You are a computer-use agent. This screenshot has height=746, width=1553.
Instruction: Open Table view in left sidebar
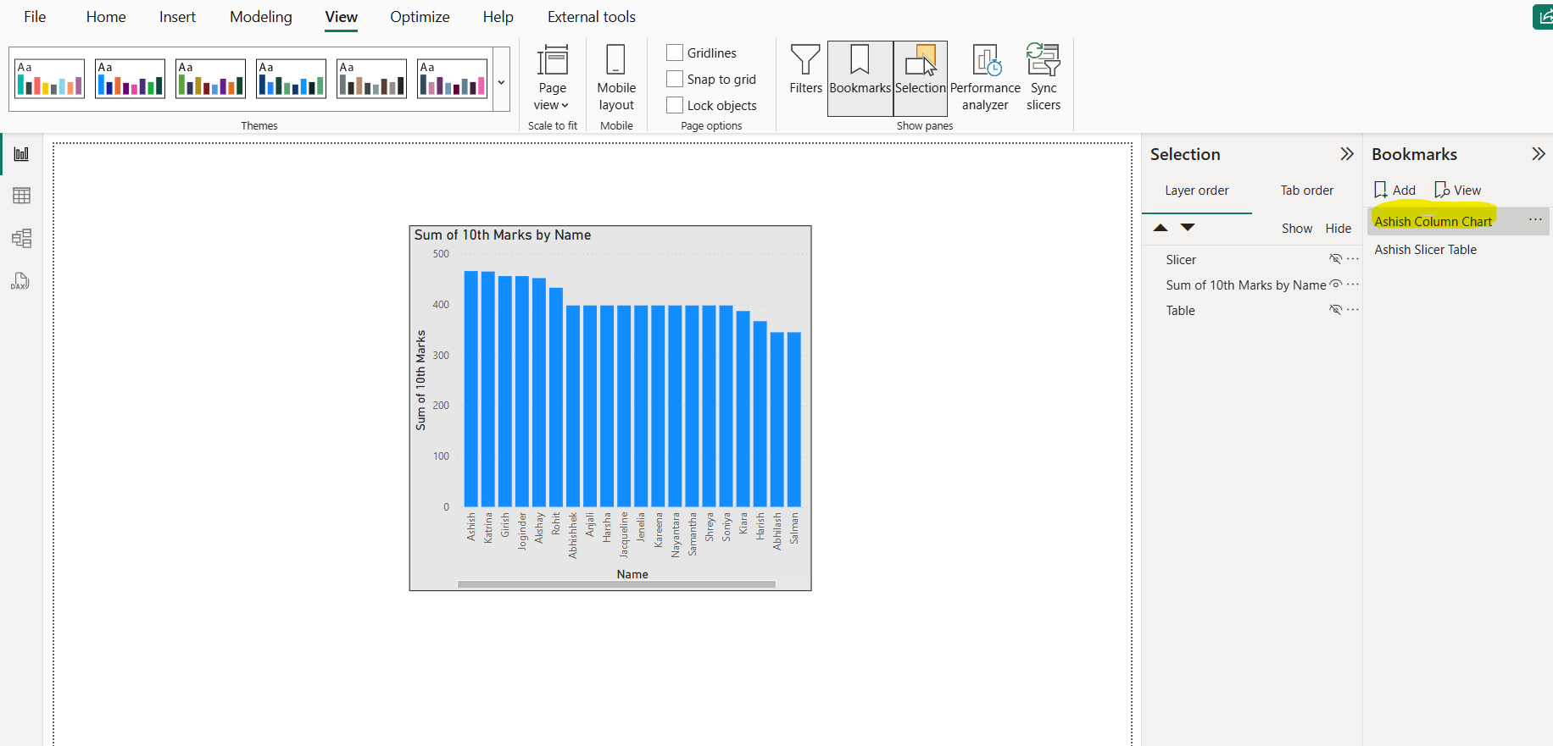[22, 196]
